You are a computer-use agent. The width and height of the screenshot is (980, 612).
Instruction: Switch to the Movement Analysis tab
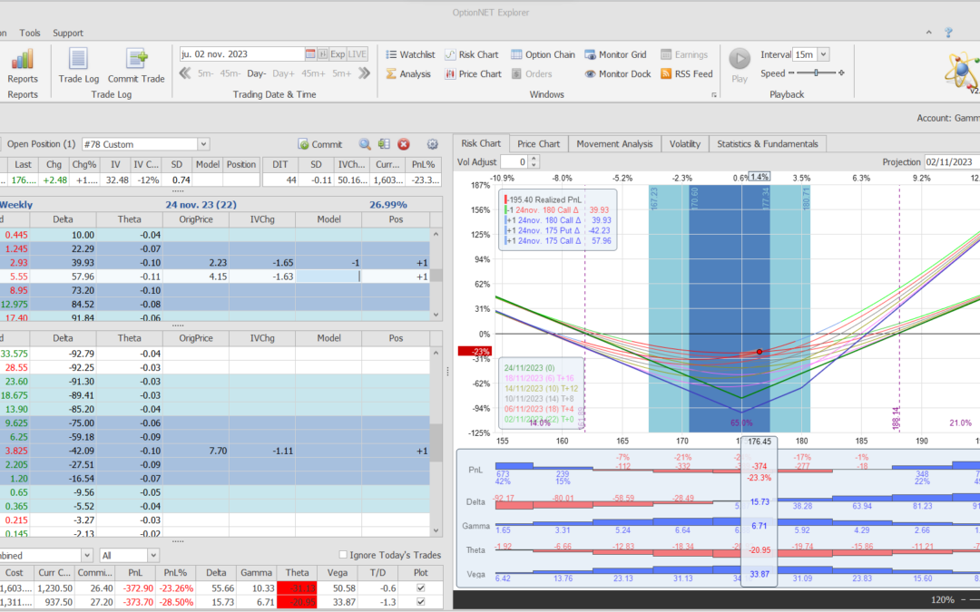coord(614,143)
